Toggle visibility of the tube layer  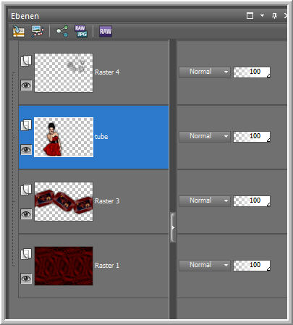tap(26, 150)
